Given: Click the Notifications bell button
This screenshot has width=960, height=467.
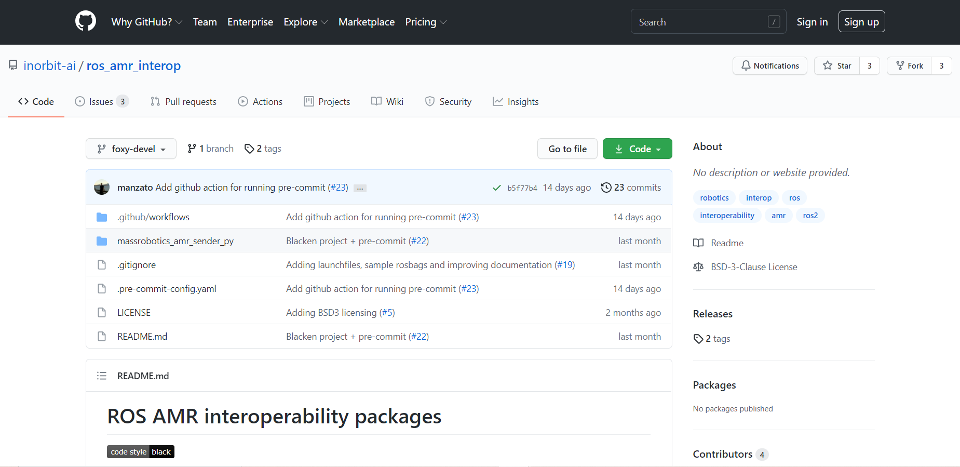Looking at the screenshot, I should (x=769, y=66).
